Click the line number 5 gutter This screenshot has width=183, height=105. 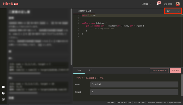(x=78, y=26)
